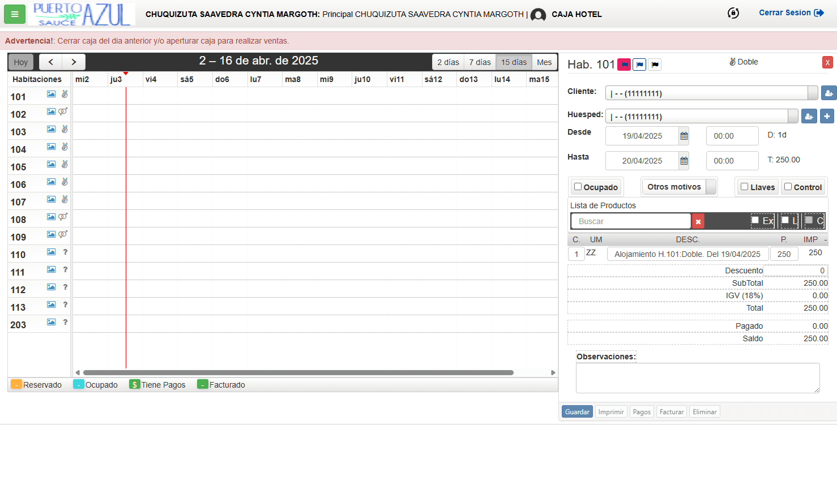Viewport: 837px width, 498px height.
Task: Click the plus icon next to Huesped
Action: (x=827, y=116)
